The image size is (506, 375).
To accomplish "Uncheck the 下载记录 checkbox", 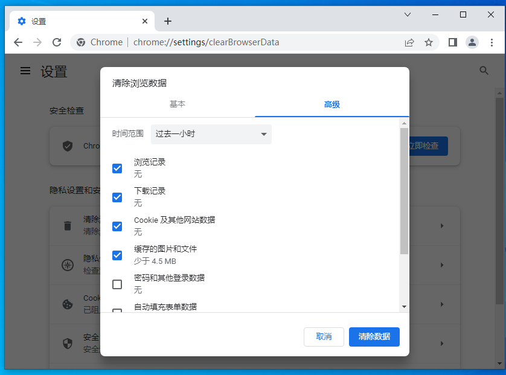I will 117,197.
